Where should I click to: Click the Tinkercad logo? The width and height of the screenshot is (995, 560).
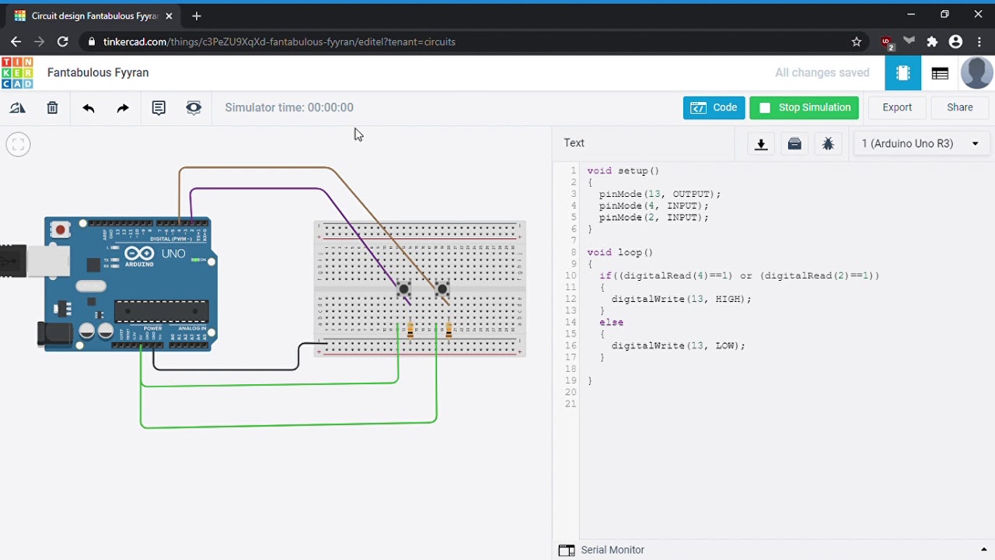coord(17,73)
